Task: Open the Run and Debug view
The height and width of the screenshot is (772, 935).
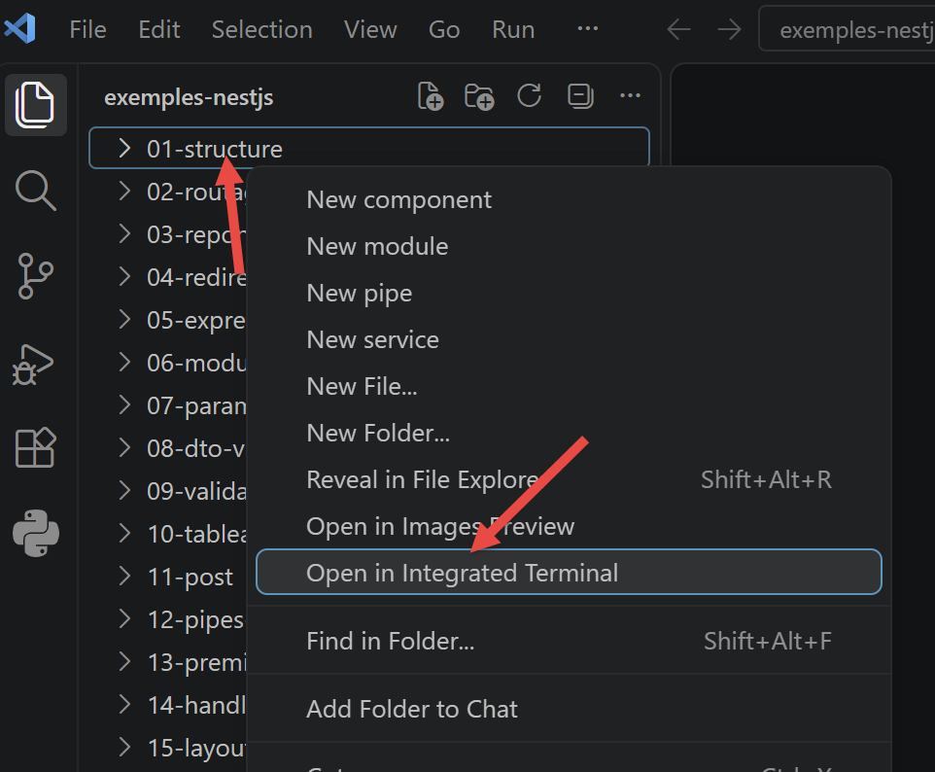Action: tap(34, 364)
